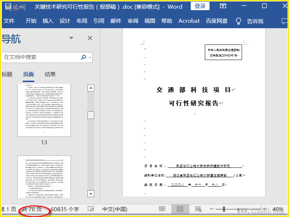The width and height of the screenshot is (289, 217).
Task: Click the 告诉我 search box text
Action: (255, 21)
